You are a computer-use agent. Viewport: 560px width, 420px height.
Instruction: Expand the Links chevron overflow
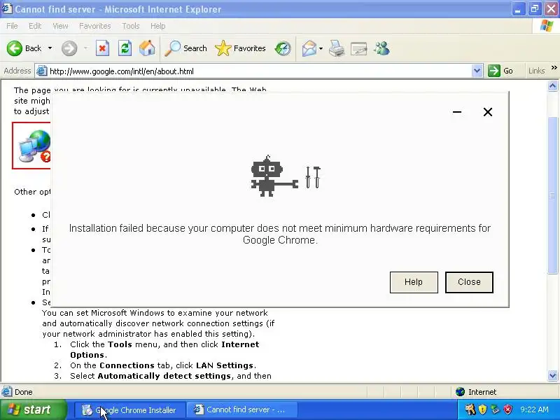[554, 67]
